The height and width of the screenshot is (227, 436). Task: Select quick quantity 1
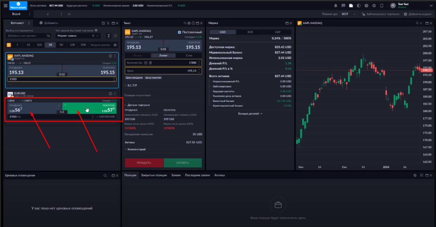[x=17, y=45]
